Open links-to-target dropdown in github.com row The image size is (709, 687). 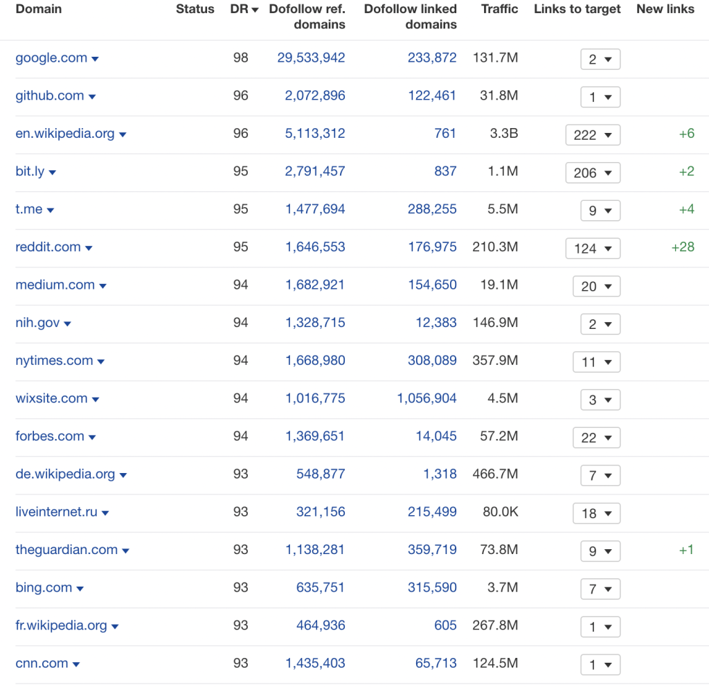tap(600, 97)
